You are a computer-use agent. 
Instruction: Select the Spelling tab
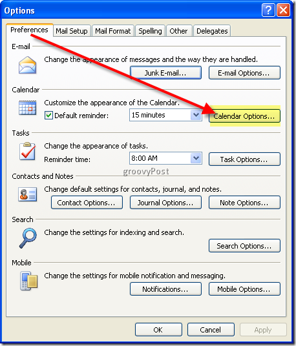coord(150,31)
